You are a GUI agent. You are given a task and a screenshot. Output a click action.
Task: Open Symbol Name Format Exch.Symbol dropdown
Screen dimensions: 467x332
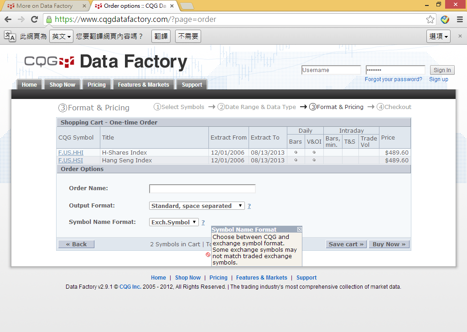[174, 222]
